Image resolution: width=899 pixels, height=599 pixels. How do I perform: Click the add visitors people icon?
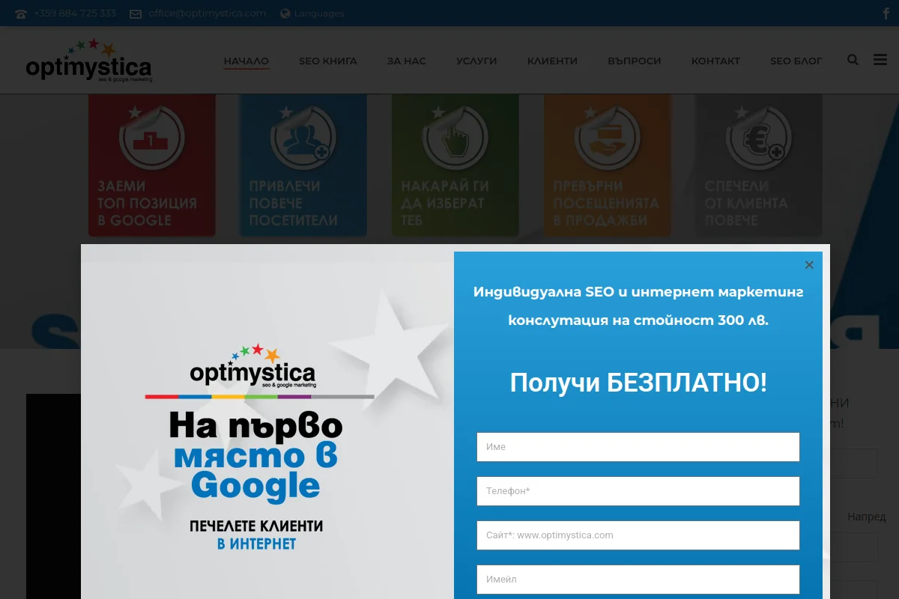[303, 139]
